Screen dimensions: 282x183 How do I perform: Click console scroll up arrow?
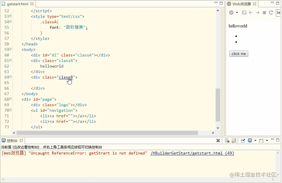coord(278,153)
